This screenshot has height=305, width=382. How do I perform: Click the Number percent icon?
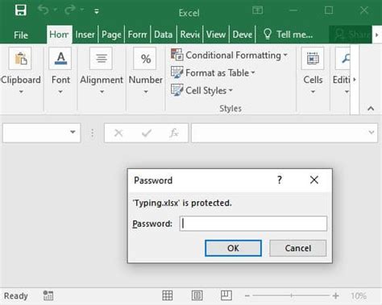[145, 59]
